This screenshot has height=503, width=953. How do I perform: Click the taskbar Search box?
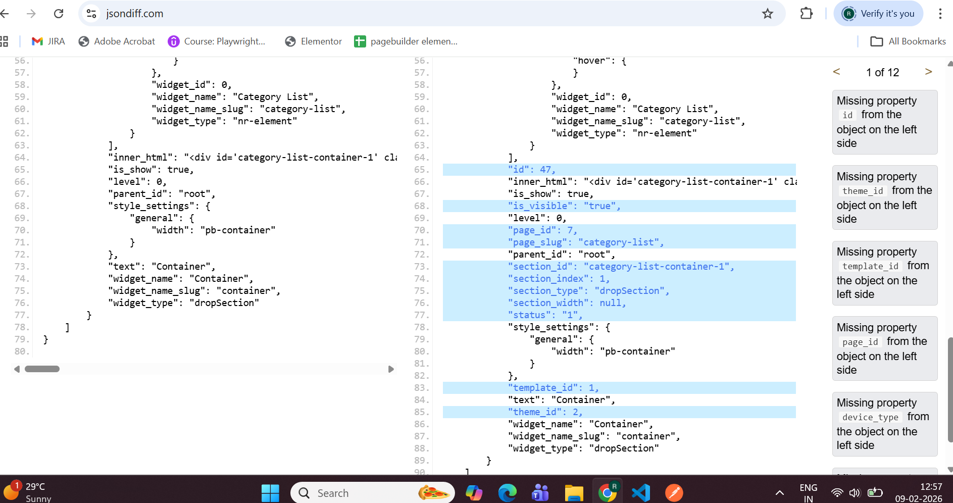[373, 493]
